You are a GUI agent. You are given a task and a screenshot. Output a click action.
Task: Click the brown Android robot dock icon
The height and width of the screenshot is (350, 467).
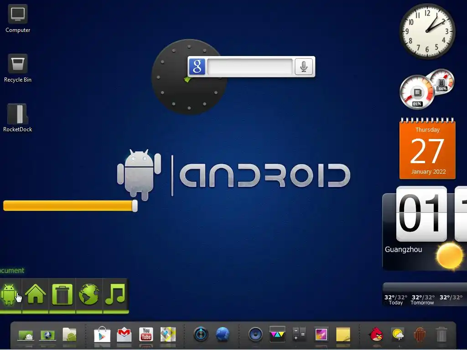pos(420,335)
